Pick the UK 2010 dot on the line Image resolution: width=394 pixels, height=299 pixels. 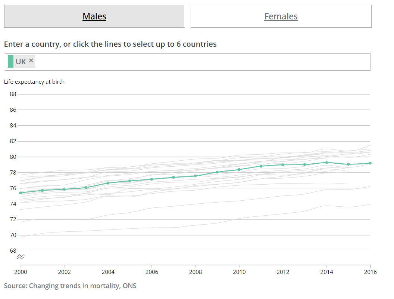[x=239, y=170]
